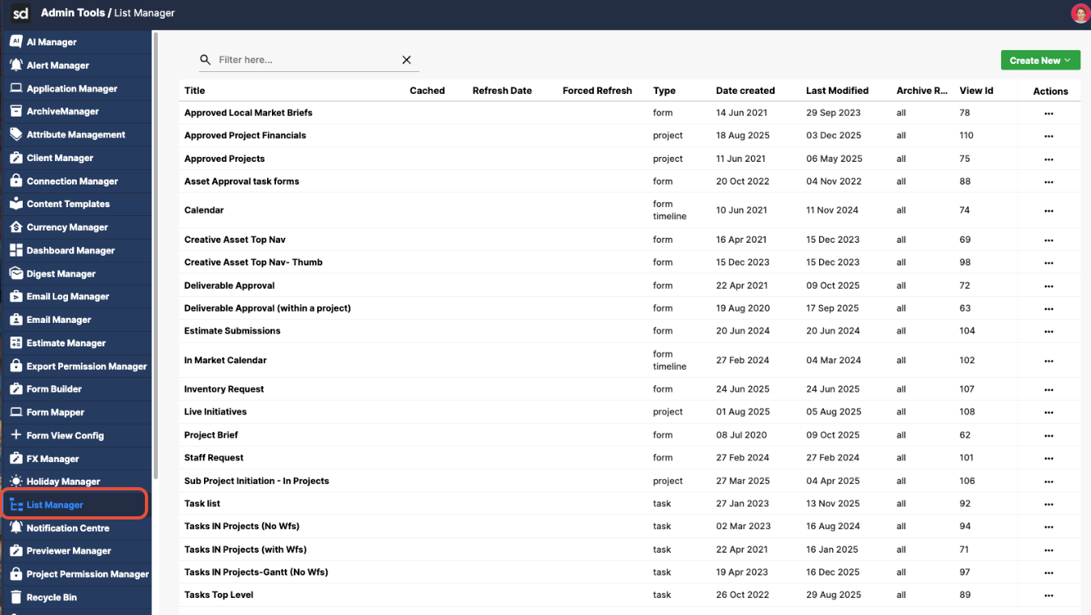
Task: Open the Create New dropdown button
Action: click(1040, 60)
